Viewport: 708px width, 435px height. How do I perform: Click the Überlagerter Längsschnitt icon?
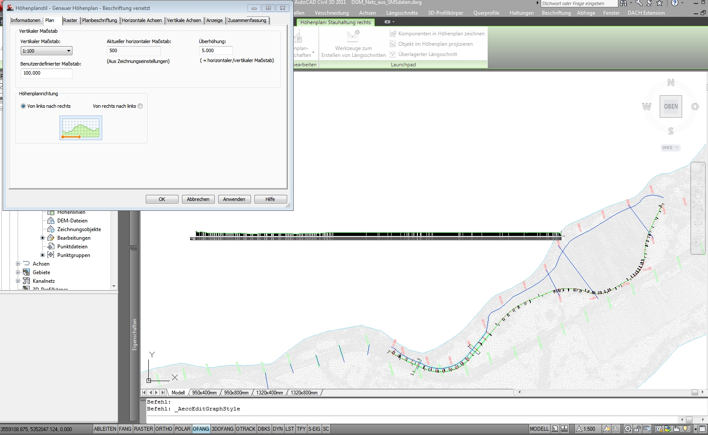pyautogui.click(x=393, y=54)
